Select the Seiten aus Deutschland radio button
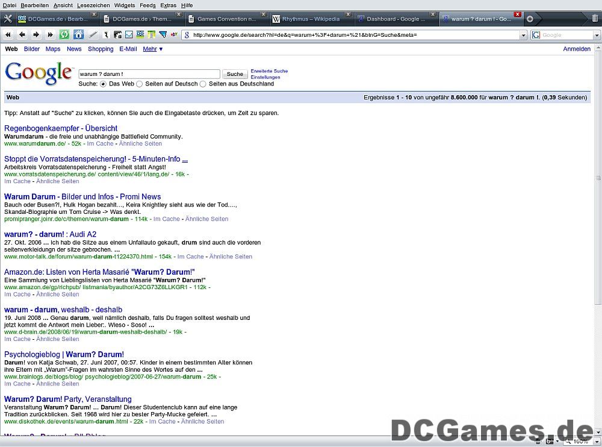This screenshot has width=602, height=447. [x=203, y=84]
